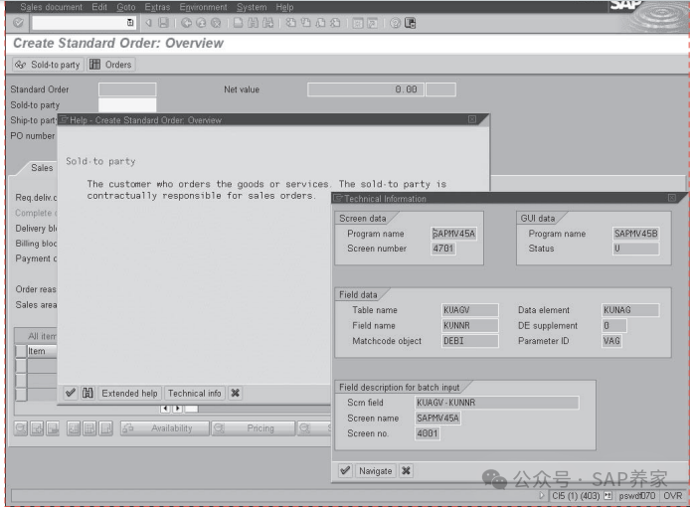Toggle the Item header row selector box
This screenshot has width=690, height=507.
(x=21, y=351)
